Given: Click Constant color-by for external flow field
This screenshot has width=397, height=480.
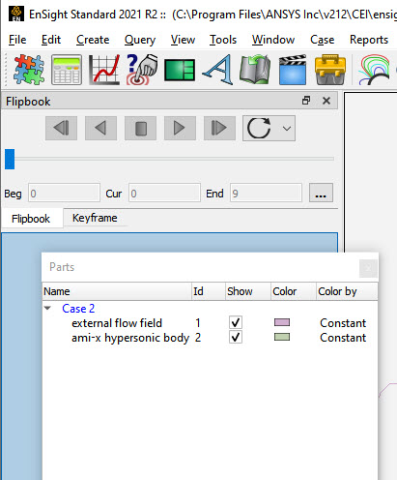Looking at the screenshot, I should [343, 323].
